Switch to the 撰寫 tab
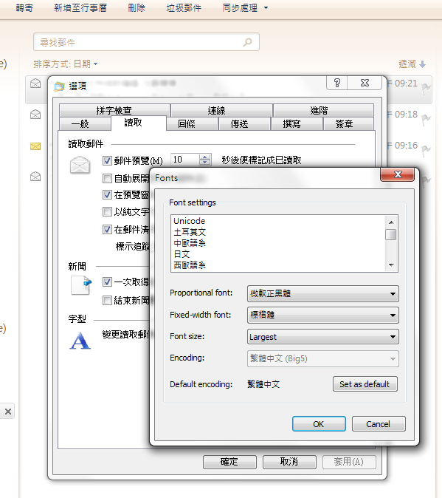Viewport: 442px width, 498px height. [x=291, y=123]
